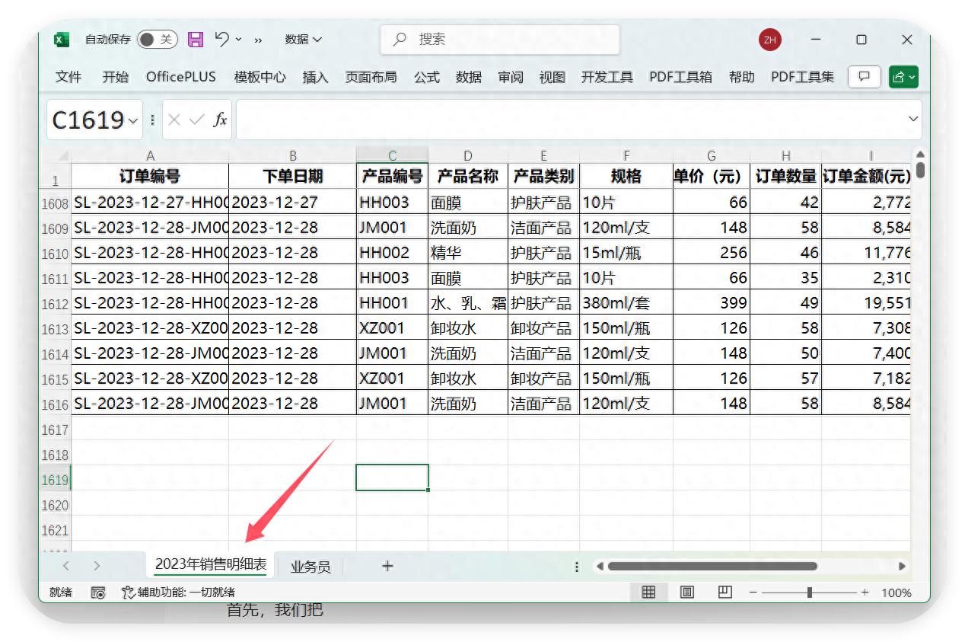Select row 1612 header
The height and width of the screenshot is (642, 965).
(55, 304)
